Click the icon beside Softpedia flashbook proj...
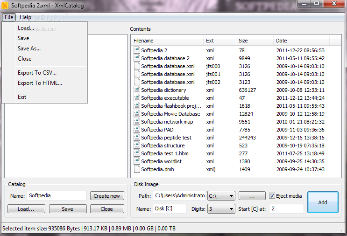347x236 pixels. [137, 106]
